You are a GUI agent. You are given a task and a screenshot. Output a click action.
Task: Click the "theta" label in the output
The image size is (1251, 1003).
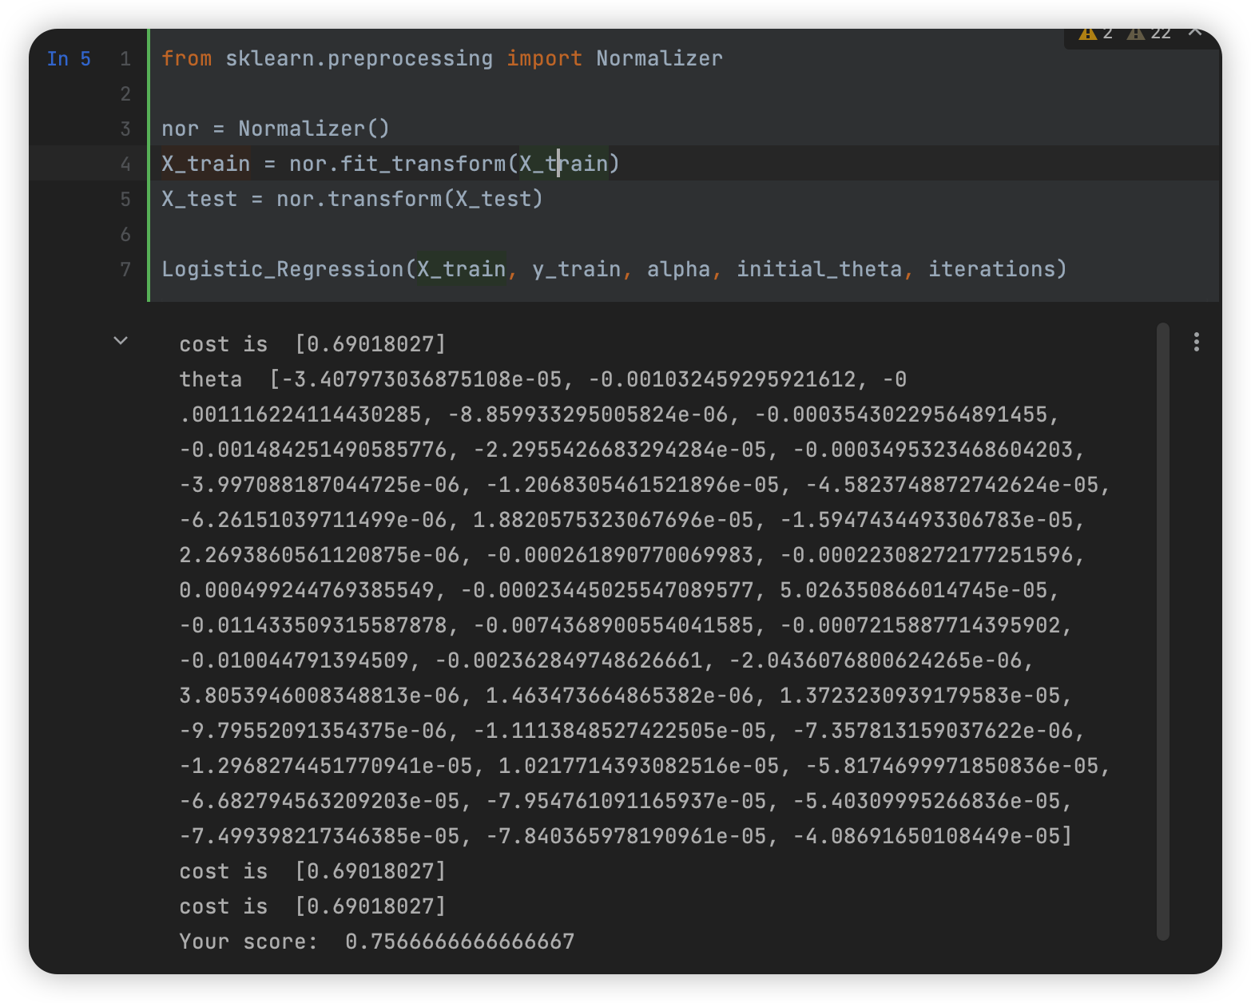(x=211, y=379)
